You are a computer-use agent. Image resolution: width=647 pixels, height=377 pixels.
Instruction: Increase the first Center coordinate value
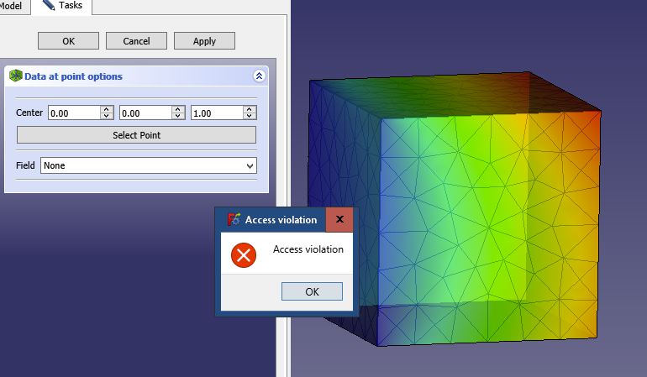107,109
